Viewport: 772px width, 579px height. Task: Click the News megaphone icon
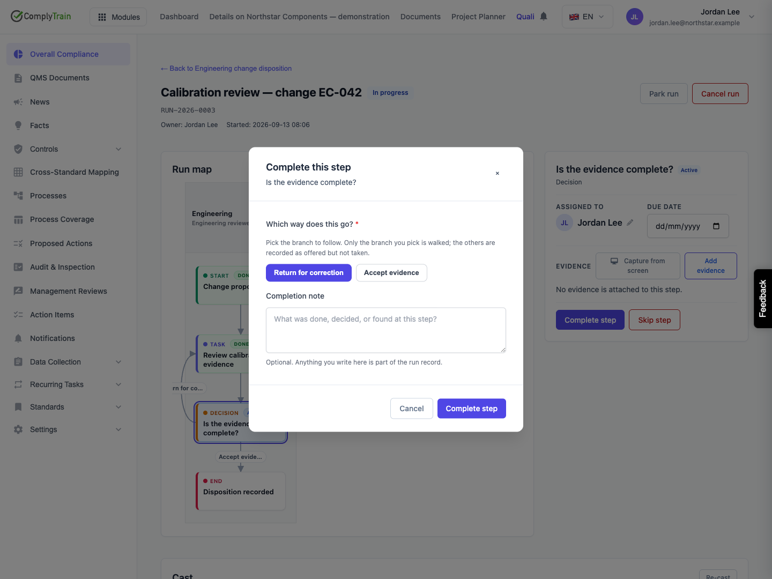click(18, 102)
